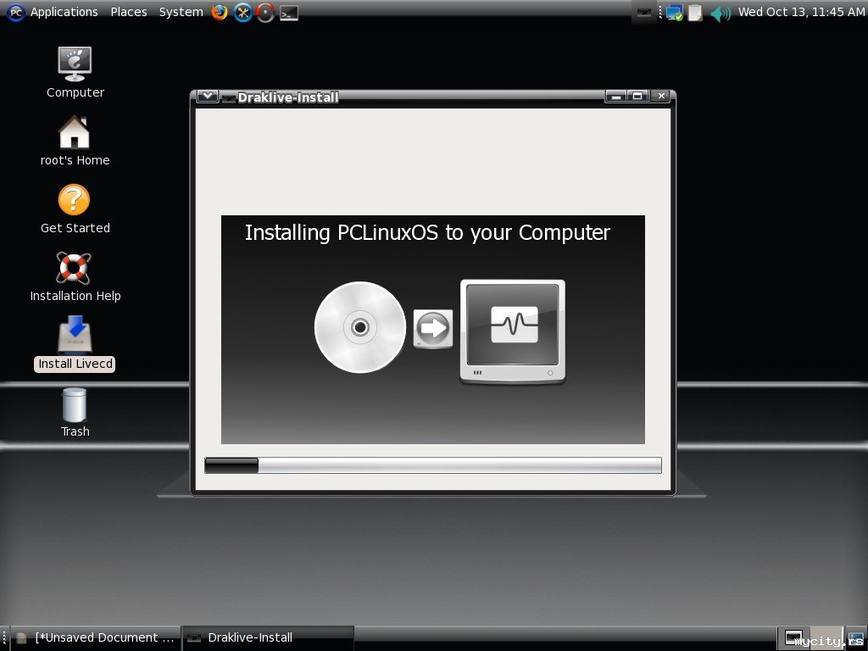This screenshot has width=868, height=651.
Task: Open the System menu
Action: point(181,12)
